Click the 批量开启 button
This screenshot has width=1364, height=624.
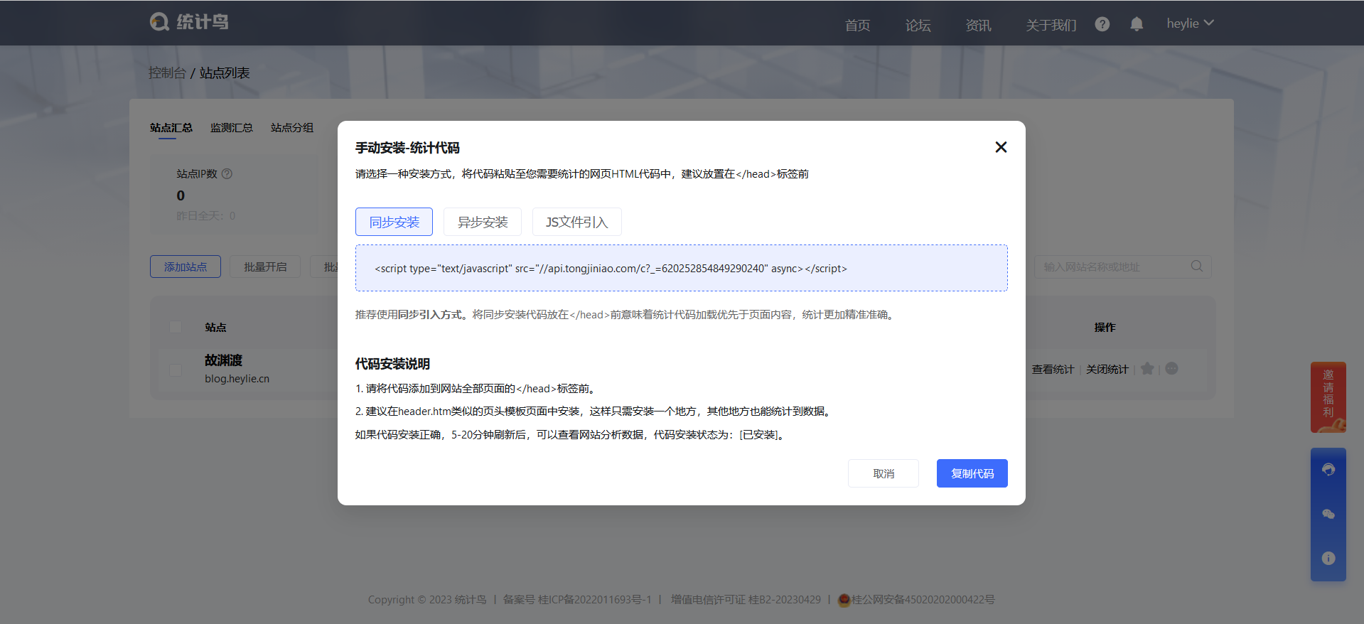pyautogui.click(x=265, y=267)
